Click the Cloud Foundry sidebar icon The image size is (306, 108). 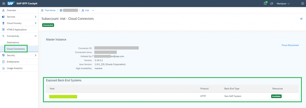(3, 23)
